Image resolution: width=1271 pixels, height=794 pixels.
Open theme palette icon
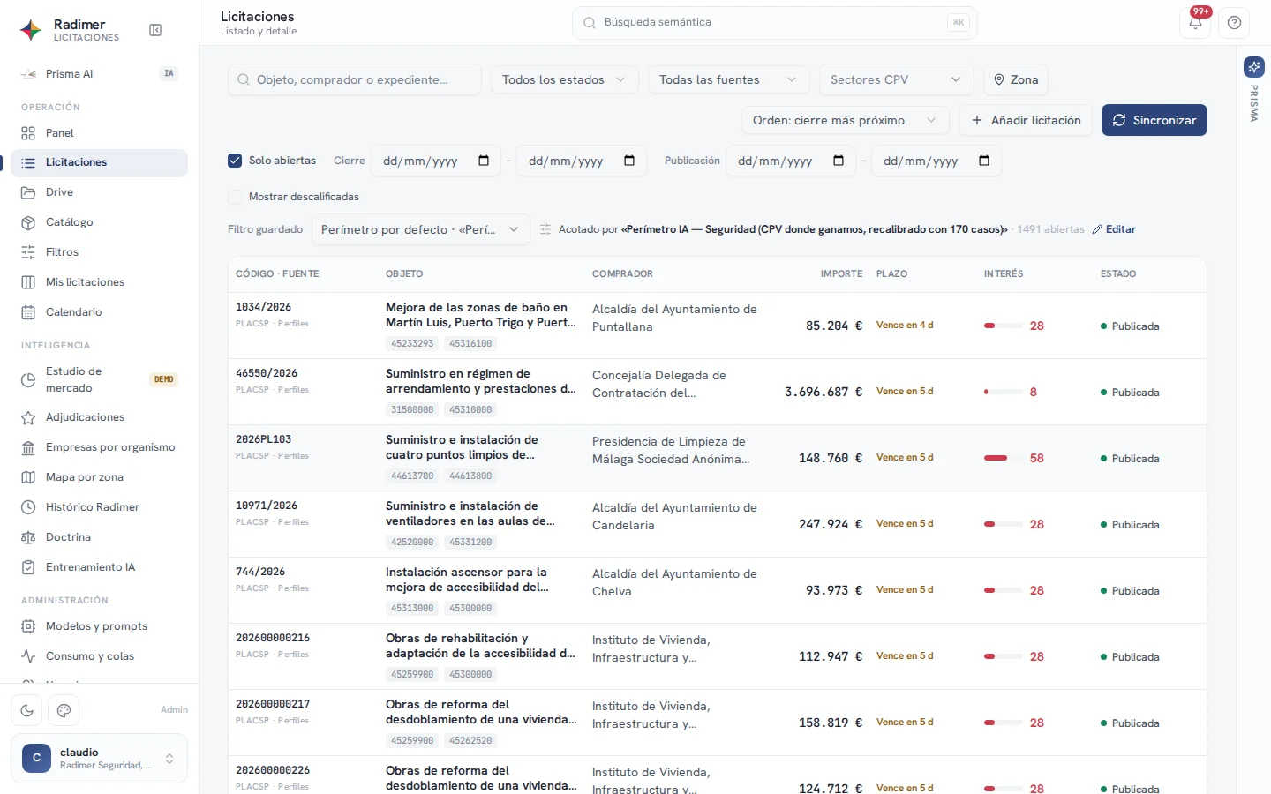click(x=64, y=710)
